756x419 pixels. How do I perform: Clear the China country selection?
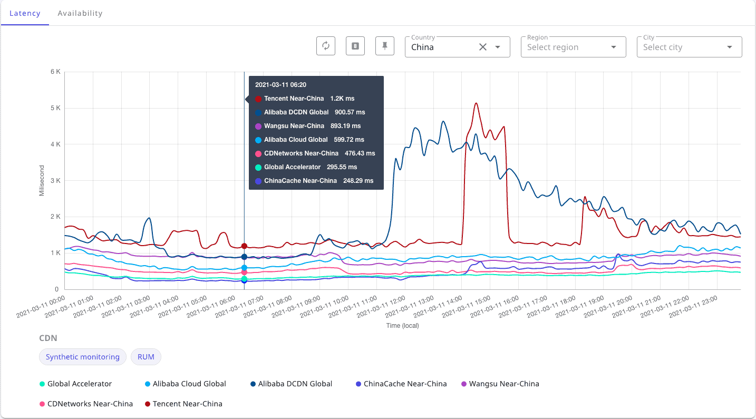(482, 47)
